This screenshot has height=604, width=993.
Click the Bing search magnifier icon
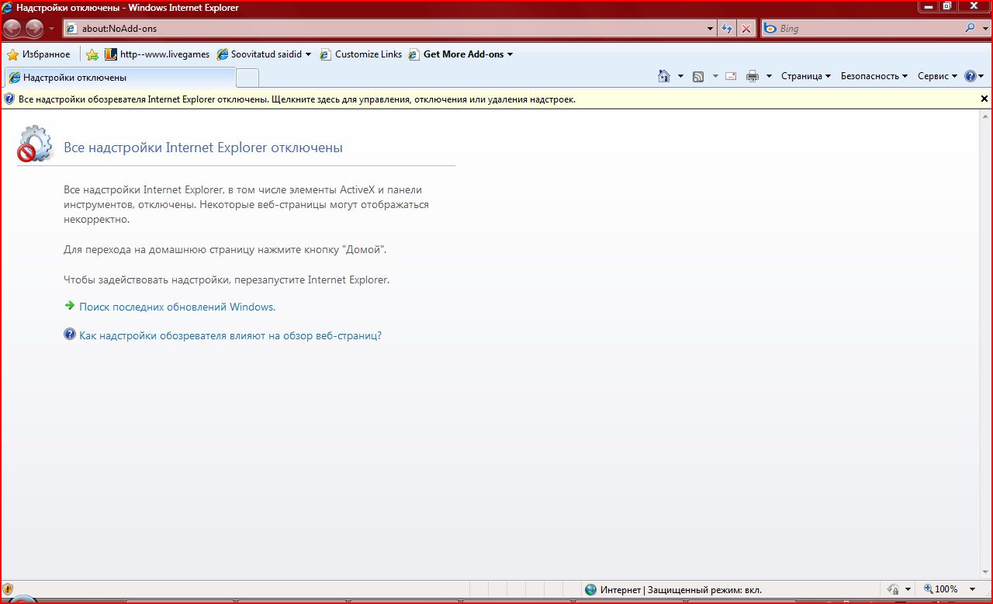click(x=971, y=29)
